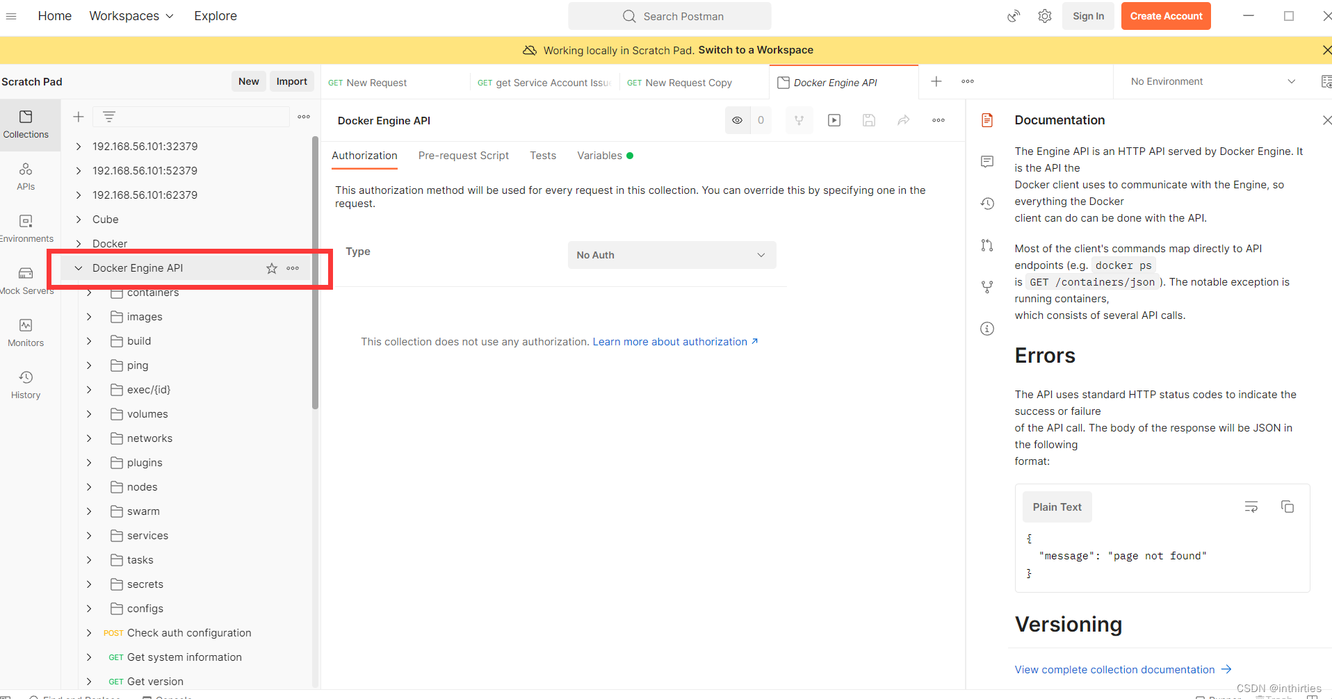Click the Sign In button
The image size is (1332, 699).
(1088, 16)
